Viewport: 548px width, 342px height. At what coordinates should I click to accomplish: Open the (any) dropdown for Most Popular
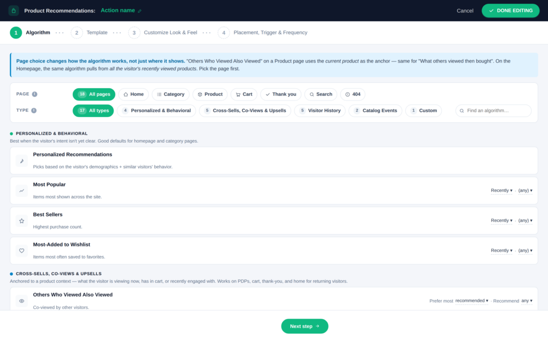click(526, 191)
